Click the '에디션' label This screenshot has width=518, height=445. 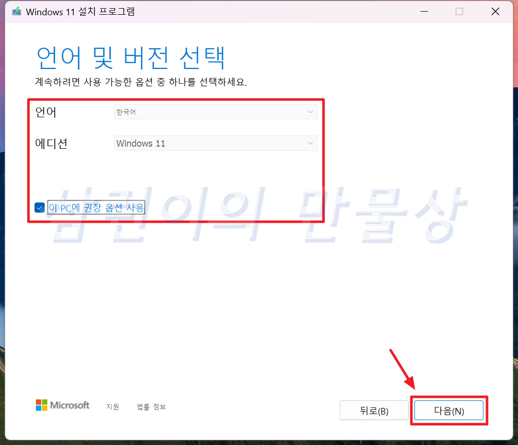pyautogui.click(x=51, y=144)
